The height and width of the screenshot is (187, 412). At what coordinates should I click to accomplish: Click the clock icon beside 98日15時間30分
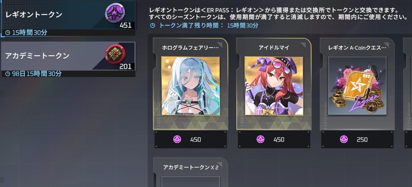[x=8, y=74]
